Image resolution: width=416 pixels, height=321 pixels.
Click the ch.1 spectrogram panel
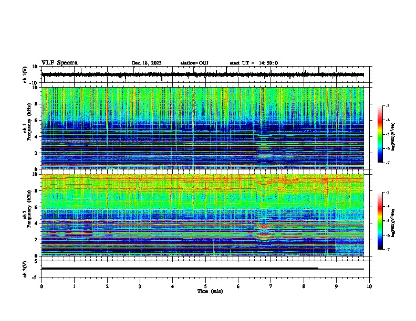coord(203,128)
